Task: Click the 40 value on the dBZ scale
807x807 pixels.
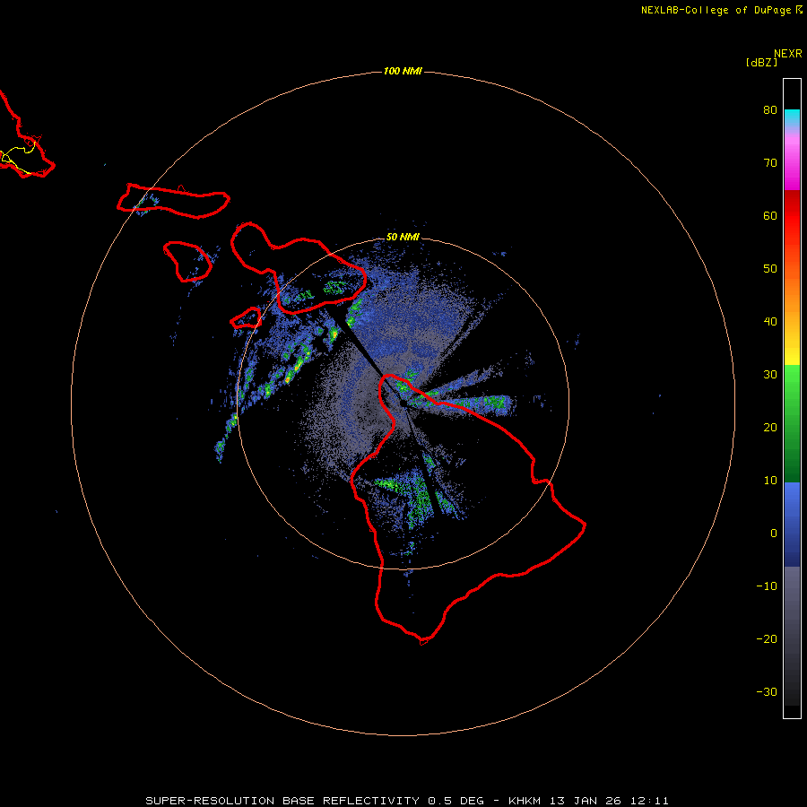Action: pyautogui.click(x=770, y=322)
